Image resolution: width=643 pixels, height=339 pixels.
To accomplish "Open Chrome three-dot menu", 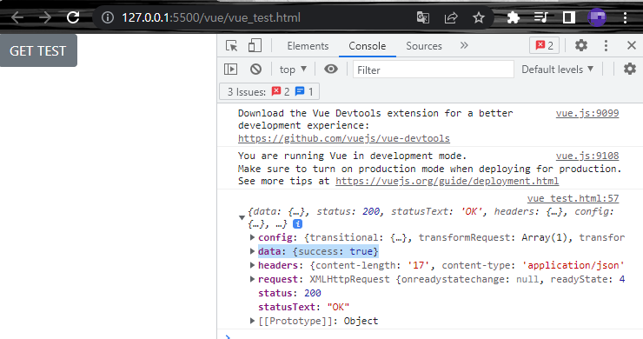I will [x=625, y=17].
